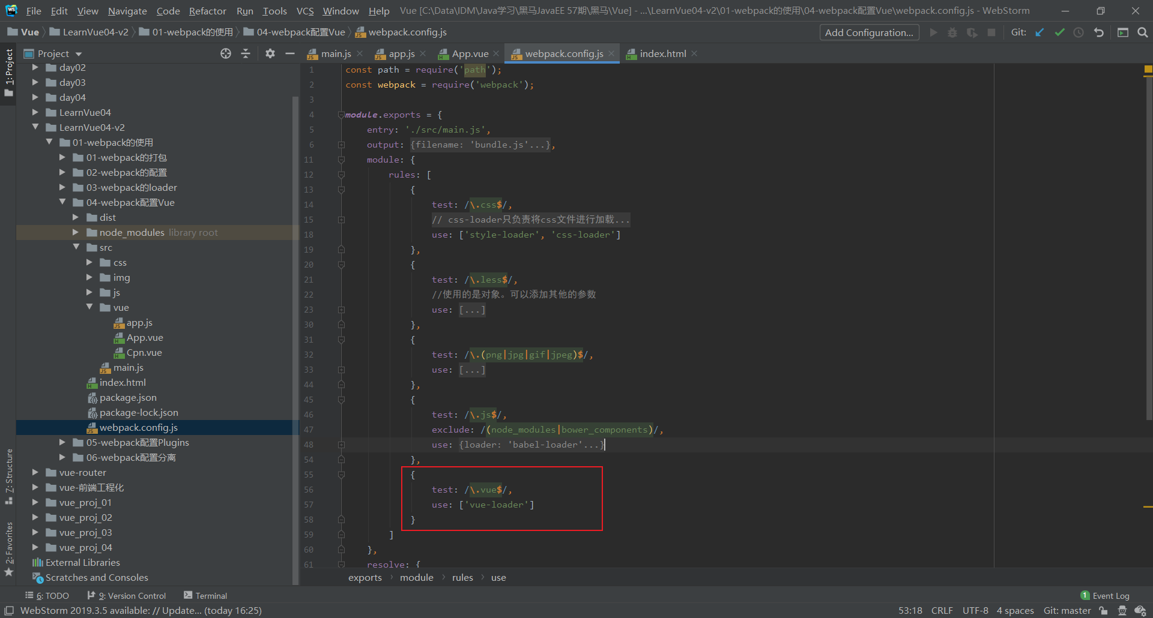The height and width of the screenshot is (618, 1153).
Task: Click the WebStorm update available notification
Action: (x=141, y=610)
